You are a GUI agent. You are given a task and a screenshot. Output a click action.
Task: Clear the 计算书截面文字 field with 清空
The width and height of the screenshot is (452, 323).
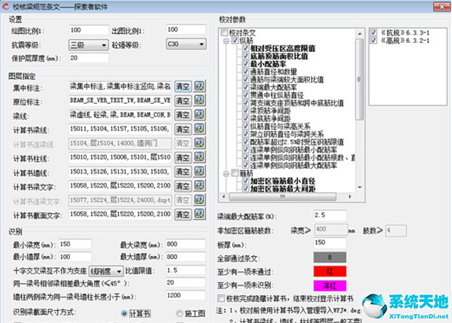(x=183, y=215)
